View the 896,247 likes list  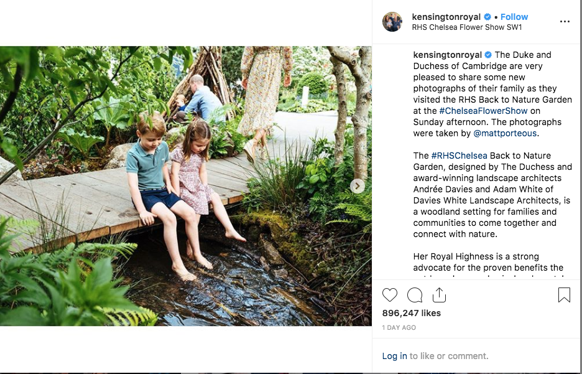412,313
